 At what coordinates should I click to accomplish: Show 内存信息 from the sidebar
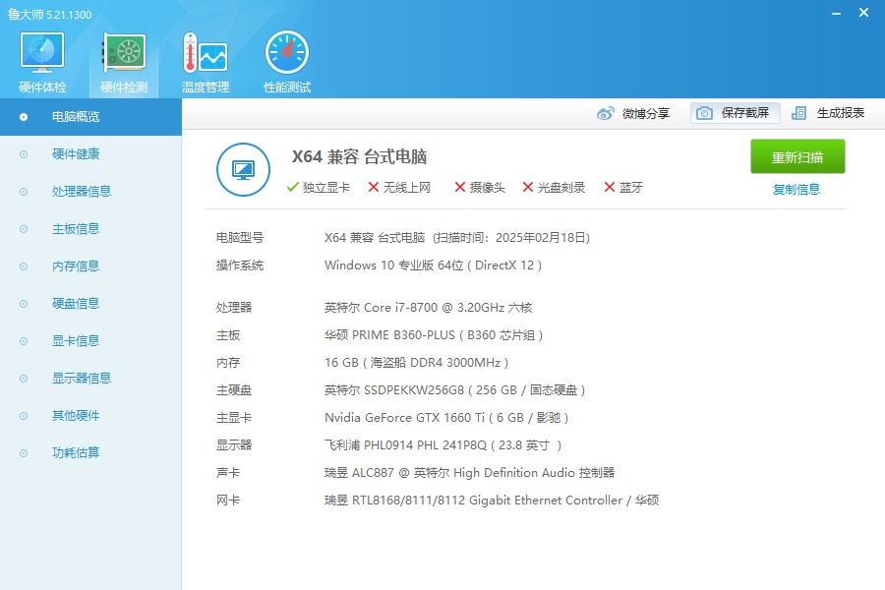[90, 265]
